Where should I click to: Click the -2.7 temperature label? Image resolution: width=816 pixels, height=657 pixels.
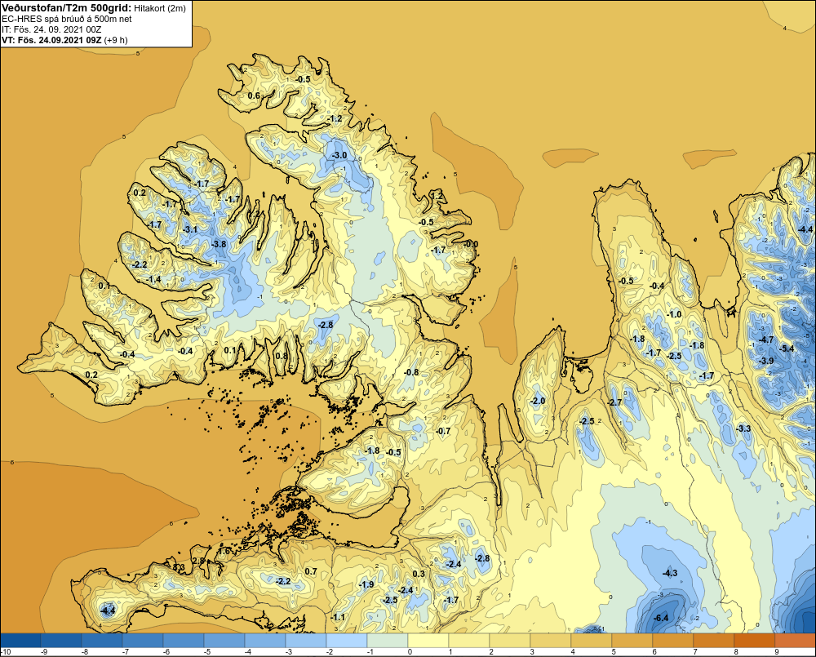[x=614, y=402]
